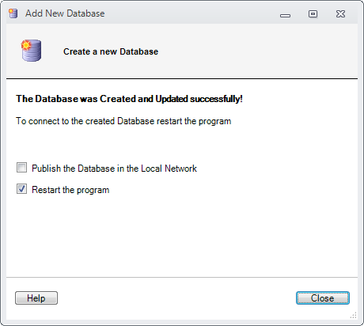Click blank white area below the checkboxes
This screenshot has height=326, width=364.
click(182, 235)
